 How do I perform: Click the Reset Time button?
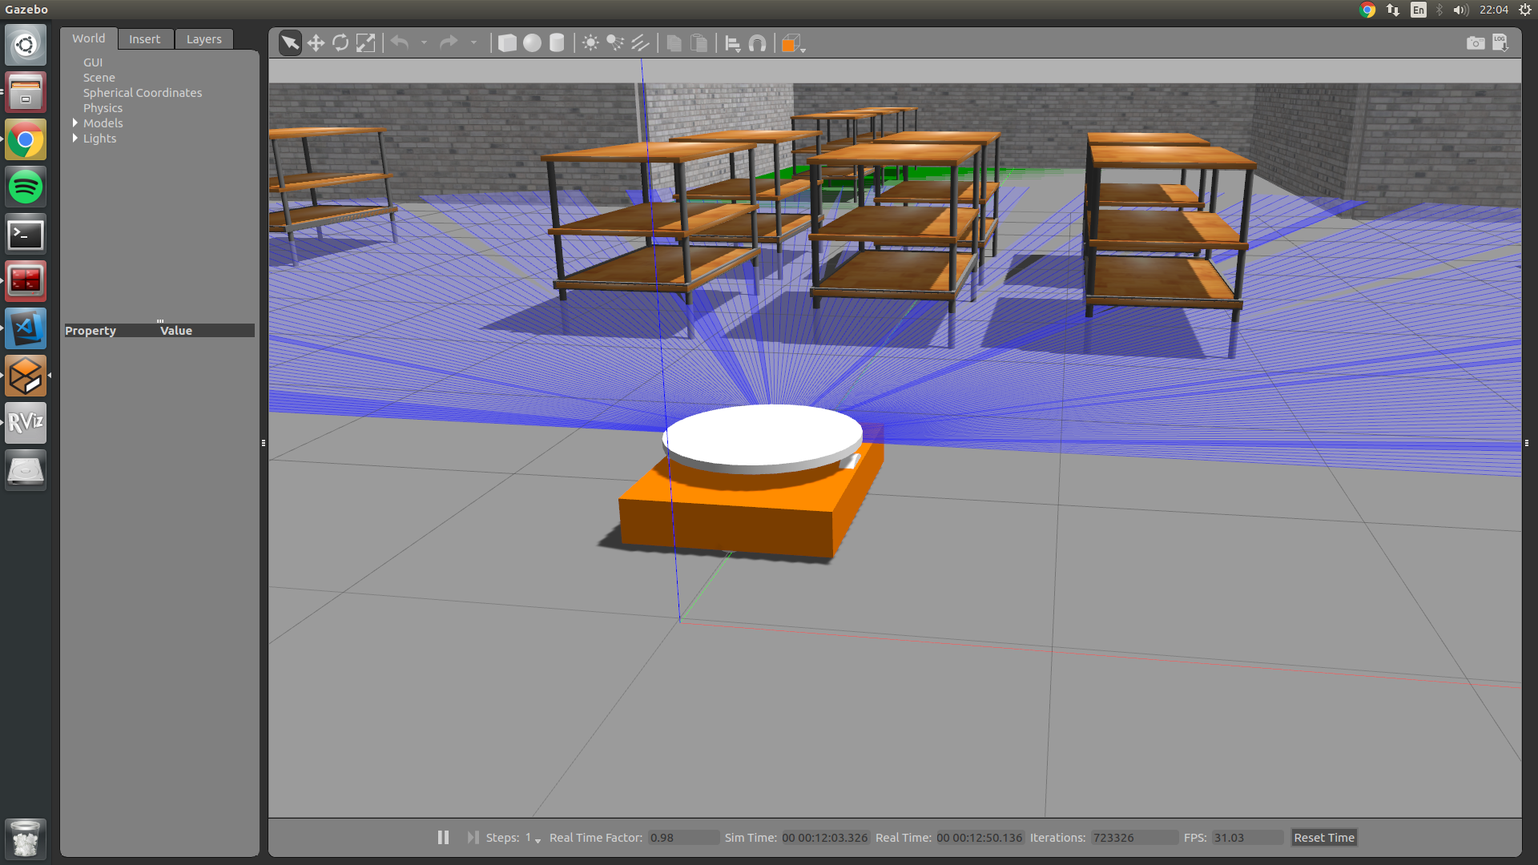[x=1324, y=838]
